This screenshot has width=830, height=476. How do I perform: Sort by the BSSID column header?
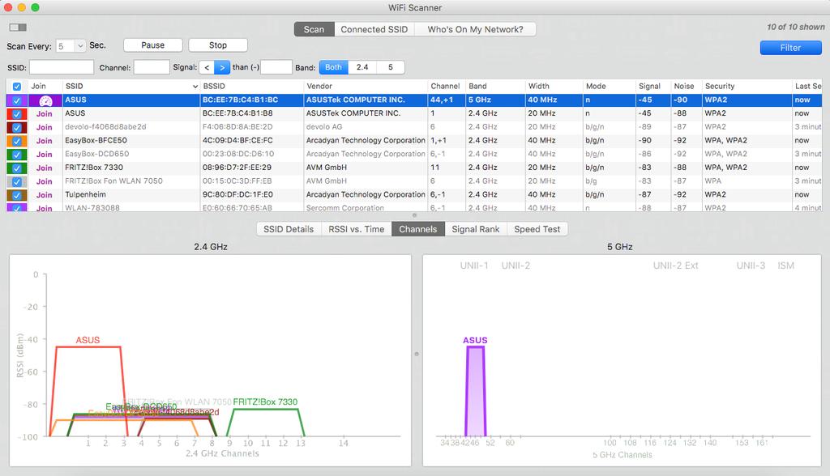[x=252, y=86]
